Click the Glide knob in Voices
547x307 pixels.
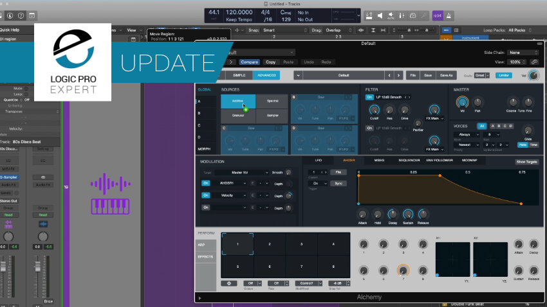[x=528, y=130]
